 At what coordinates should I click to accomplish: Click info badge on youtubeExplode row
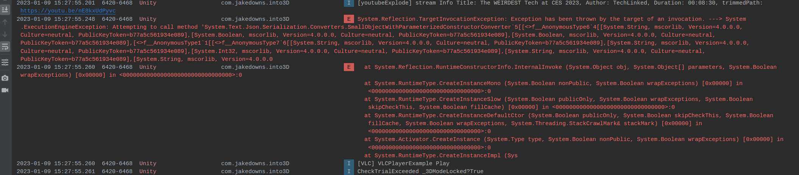[x=349, y=3]
